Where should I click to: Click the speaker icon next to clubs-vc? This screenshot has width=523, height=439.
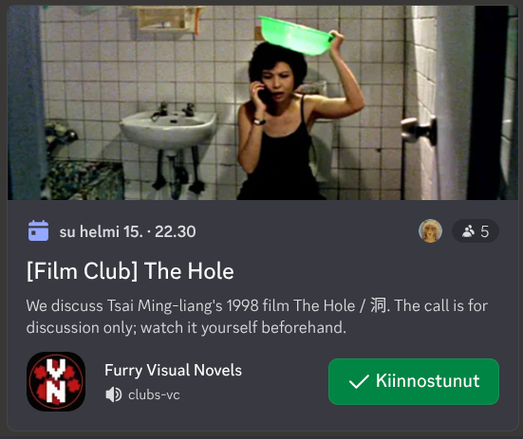[113, 395]
